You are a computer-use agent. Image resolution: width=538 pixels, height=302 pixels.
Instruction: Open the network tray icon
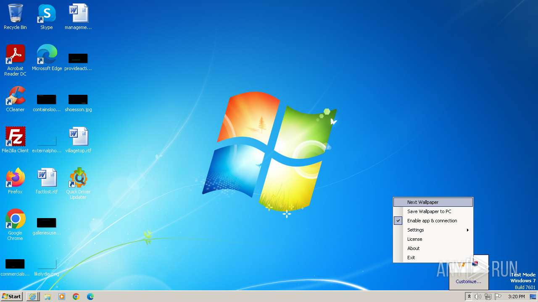click(x=488, y=297)
